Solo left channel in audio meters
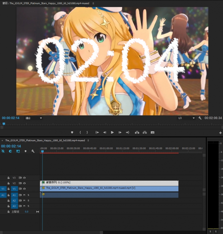 pyautogui.click(x=210, y=232)
